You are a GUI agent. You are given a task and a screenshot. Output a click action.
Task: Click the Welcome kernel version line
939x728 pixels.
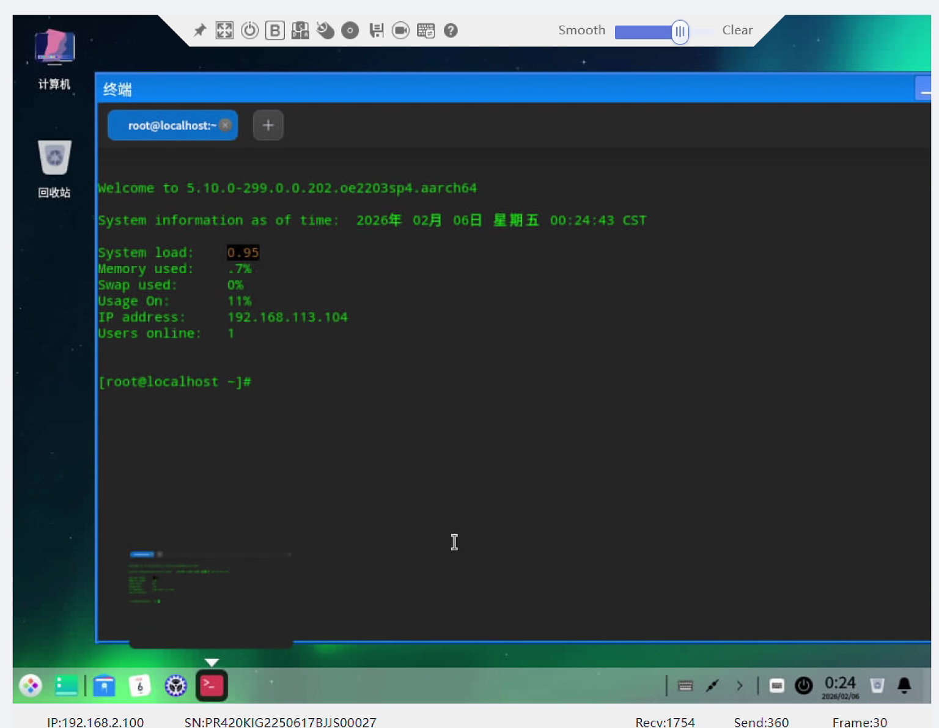tap(287, 188)
